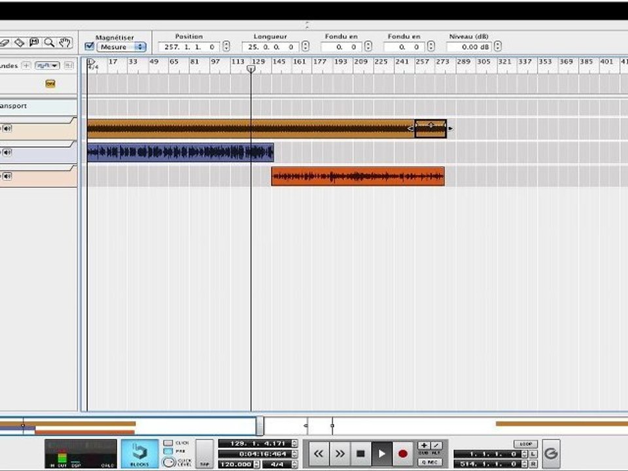Click the yellow badge above the Transport track

[50, 84]
